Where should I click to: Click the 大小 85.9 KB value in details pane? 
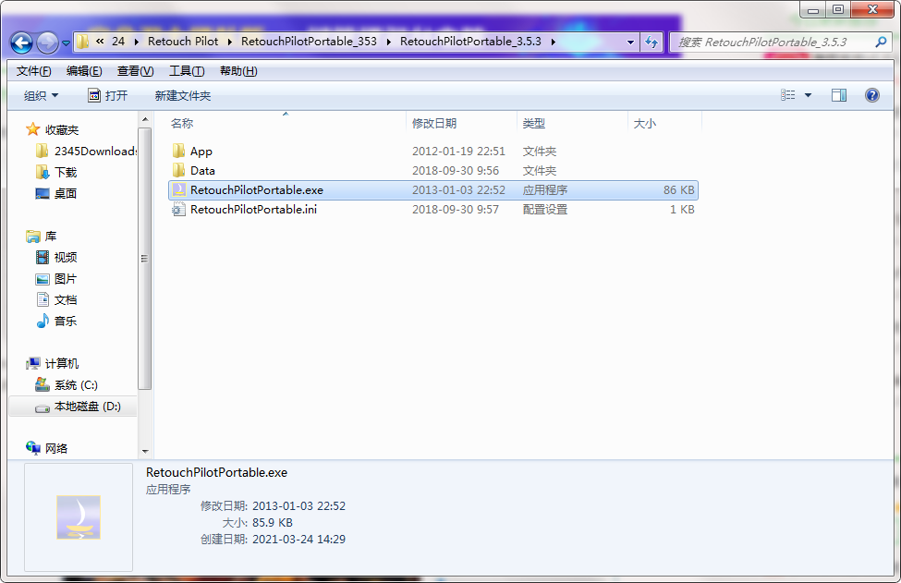click(273, 523)
